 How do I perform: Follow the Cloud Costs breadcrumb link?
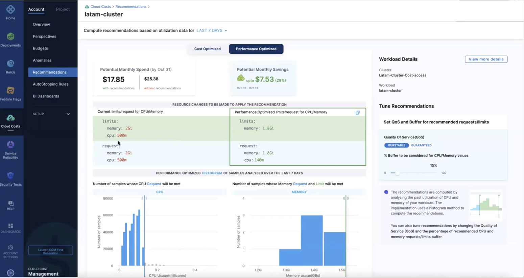point(100,7)
